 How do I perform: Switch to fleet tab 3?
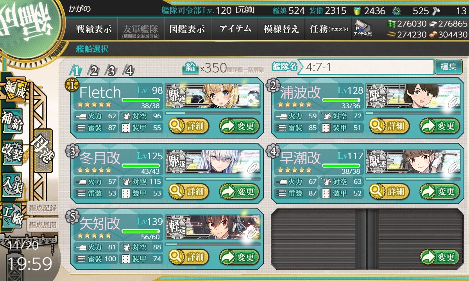click(111, 71)
